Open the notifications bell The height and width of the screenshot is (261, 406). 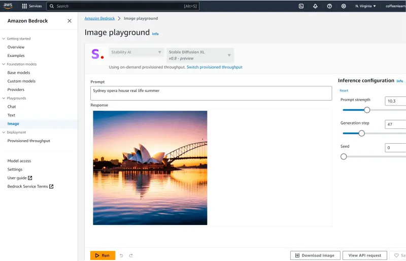click(x=315, y=6)
